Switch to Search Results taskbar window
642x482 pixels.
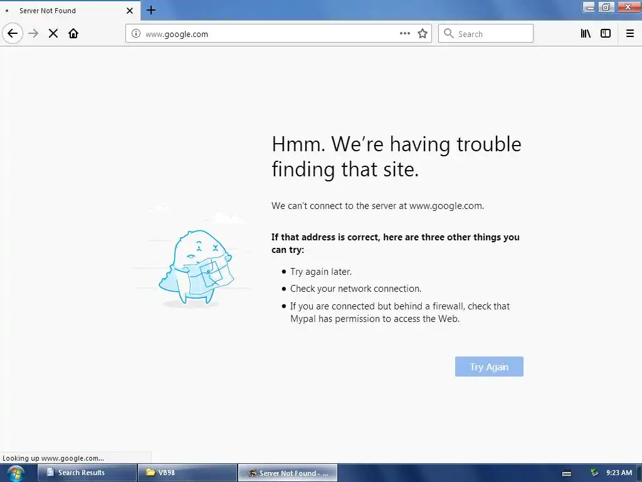click(87, 473)
